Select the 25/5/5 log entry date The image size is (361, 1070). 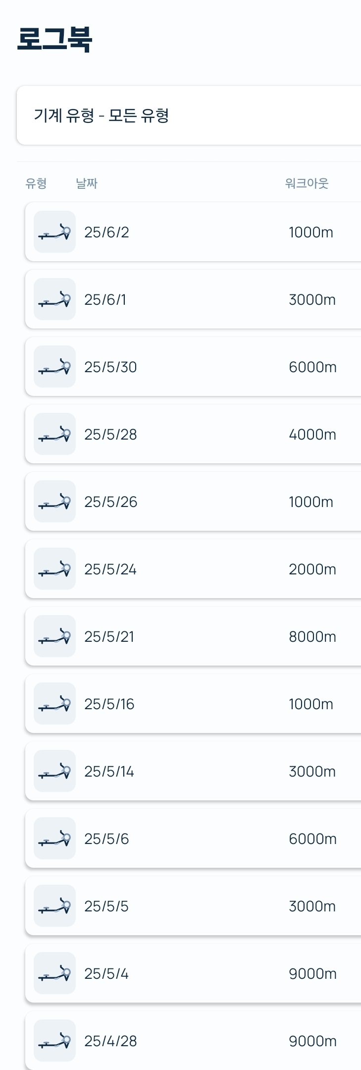point(106,906)
